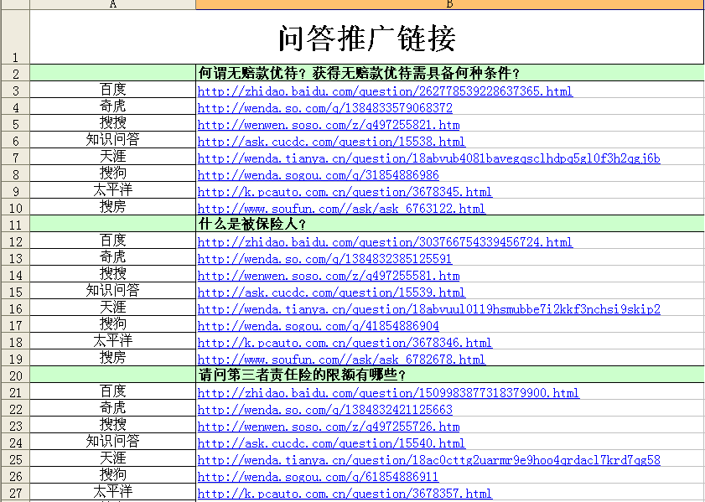Select cell 搜搜 in row 14

click(x=113, y=274)
